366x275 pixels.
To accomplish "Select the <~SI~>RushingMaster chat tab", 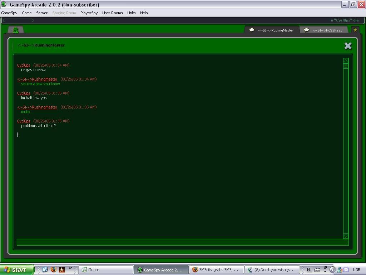I will (x=272, y=30).
